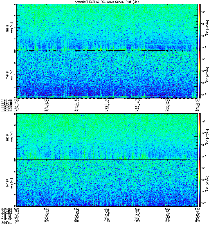Screen dimensions: 211x225
Task: Click the color bar beside the THB B⊥ panel
Action: click(200, 27)
